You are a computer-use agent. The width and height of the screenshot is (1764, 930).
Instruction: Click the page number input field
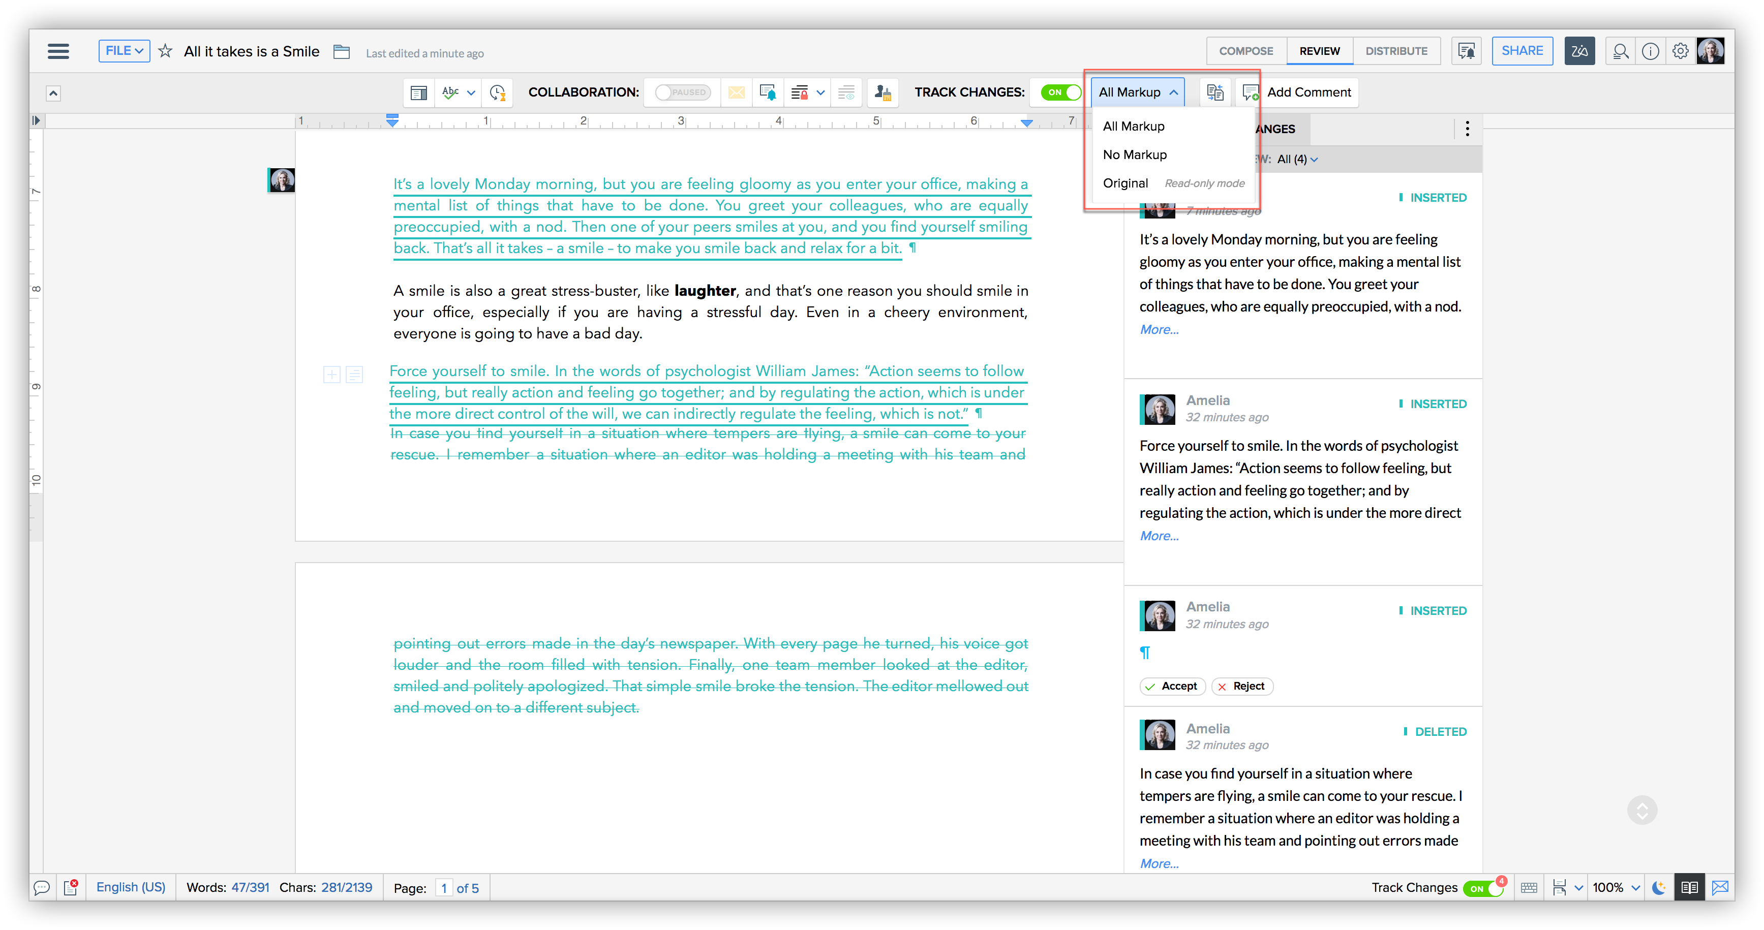pos(444,888)
